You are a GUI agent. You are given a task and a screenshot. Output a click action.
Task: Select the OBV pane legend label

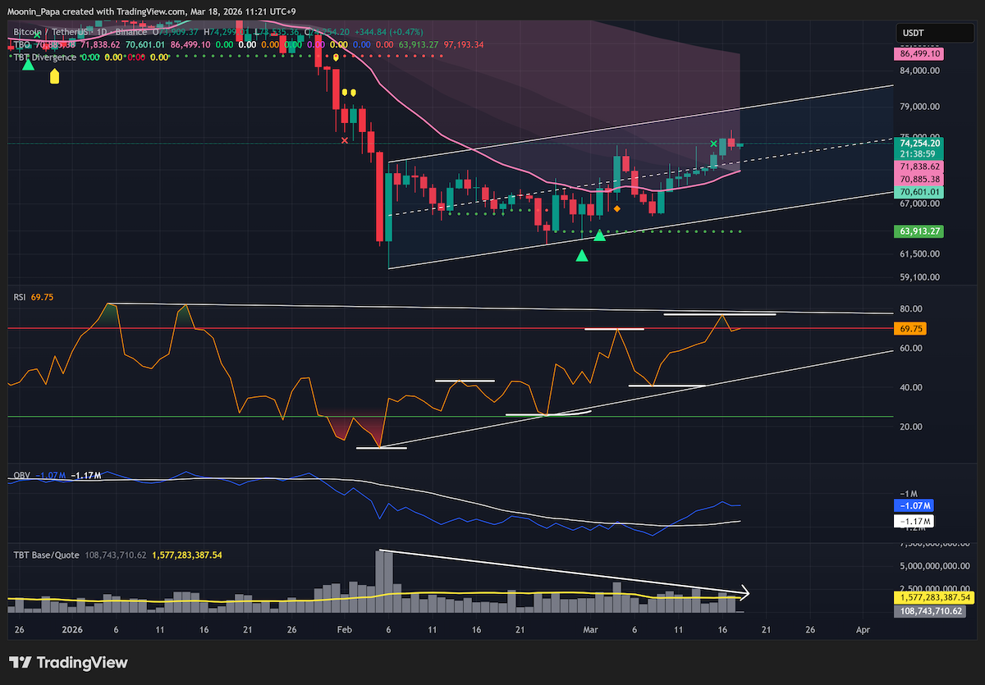pos(21,476)
